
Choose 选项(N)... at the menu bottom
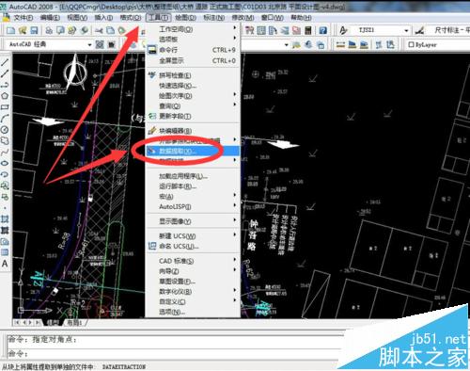193,312
